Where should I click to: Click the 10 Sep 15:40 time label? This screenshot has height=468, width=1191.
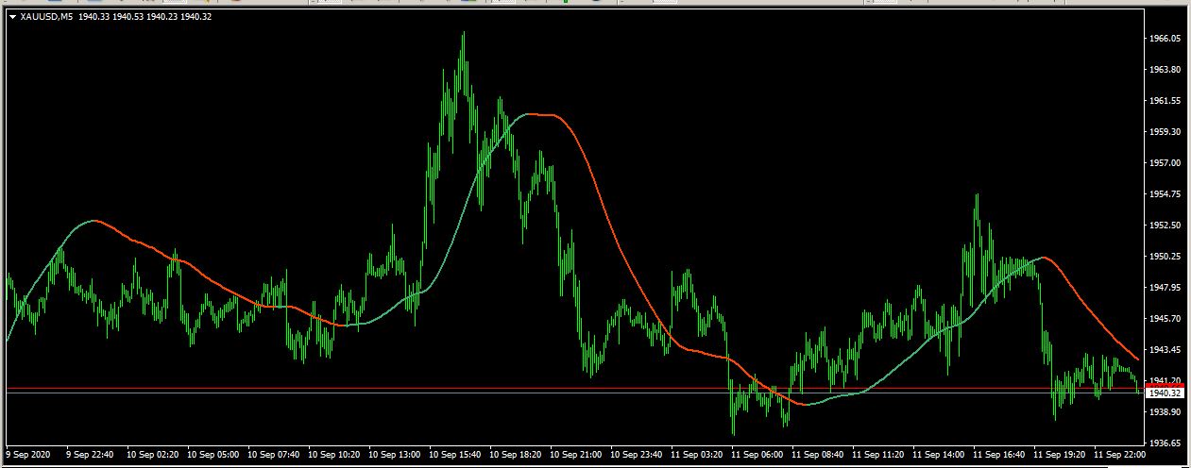[x=457, y=455]
